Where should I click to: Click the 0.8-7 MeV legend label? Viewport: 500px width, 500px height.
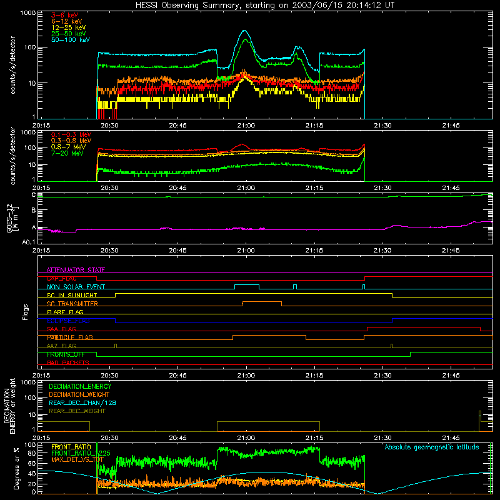pos(68,147)
